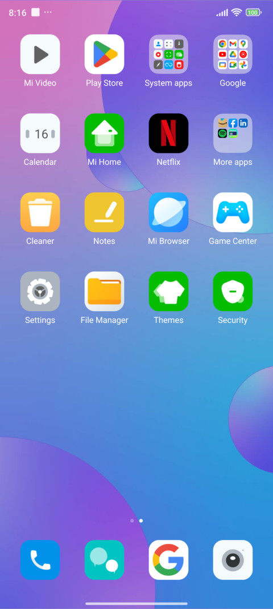Tap the "More apps" label

pyautogui.click(x=233, y=162)
